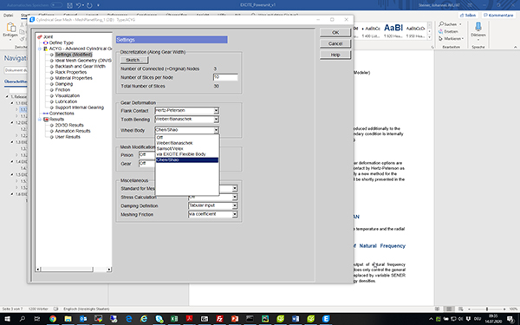Screen dimensions: 520x325
Task: Collapse the Results tree node
Action: pos(40,120)
